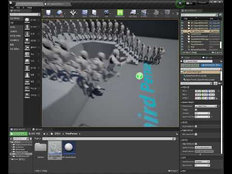Click the green Add Component button

coord(190,65)
